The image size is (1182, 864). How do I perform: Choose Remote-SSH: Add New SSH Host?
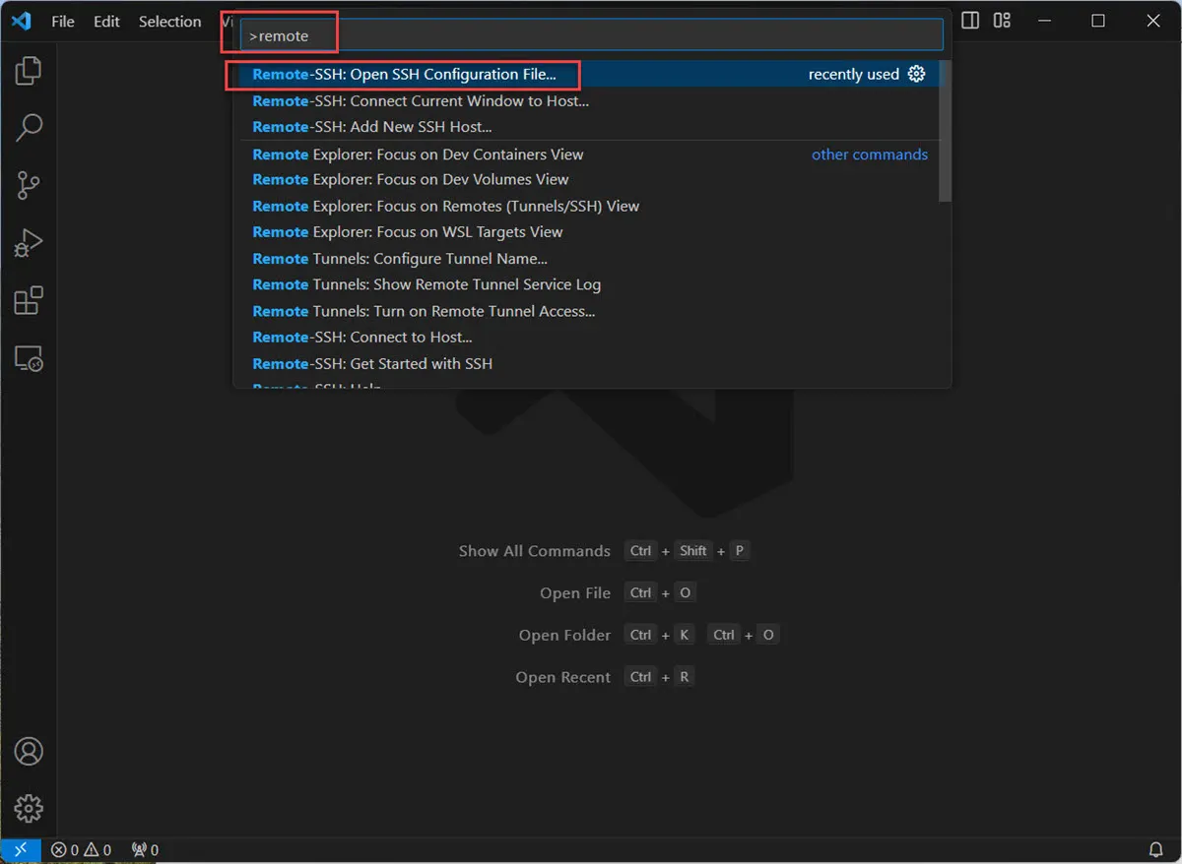click(371, 126)
